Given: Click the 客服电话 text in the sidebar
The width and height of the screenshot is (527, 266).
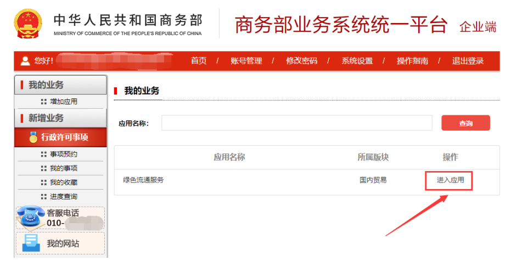Looking at the screenshot, I should [63, 213].
